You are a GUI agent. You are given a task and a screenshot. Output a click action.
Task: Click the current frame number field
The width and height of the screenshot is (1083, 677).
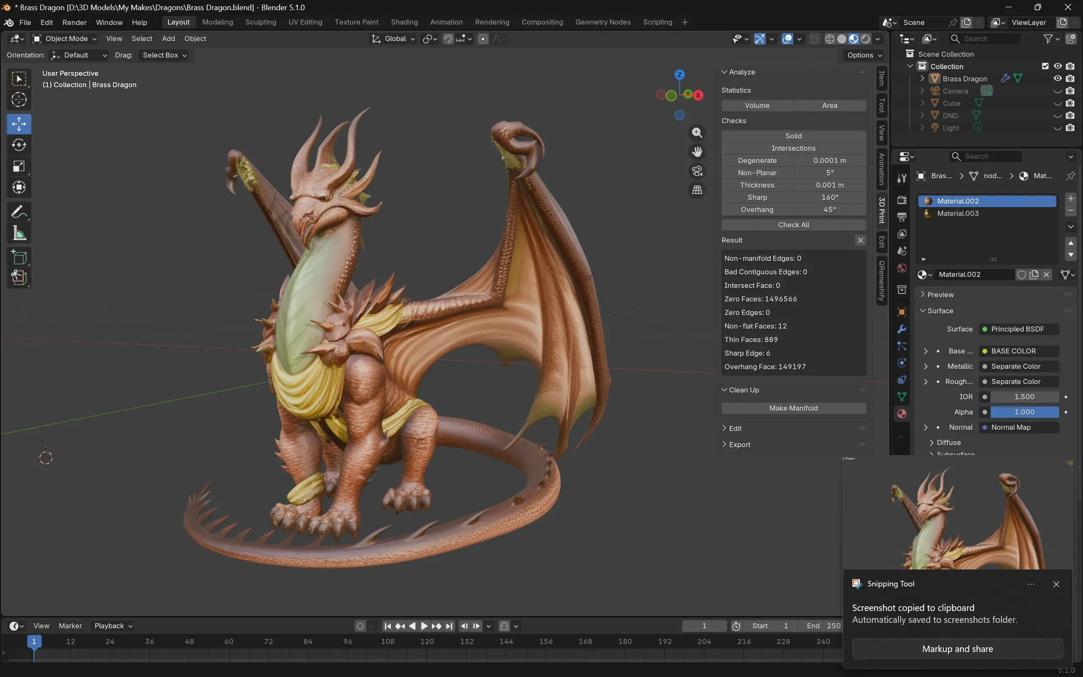coord(704,626)
